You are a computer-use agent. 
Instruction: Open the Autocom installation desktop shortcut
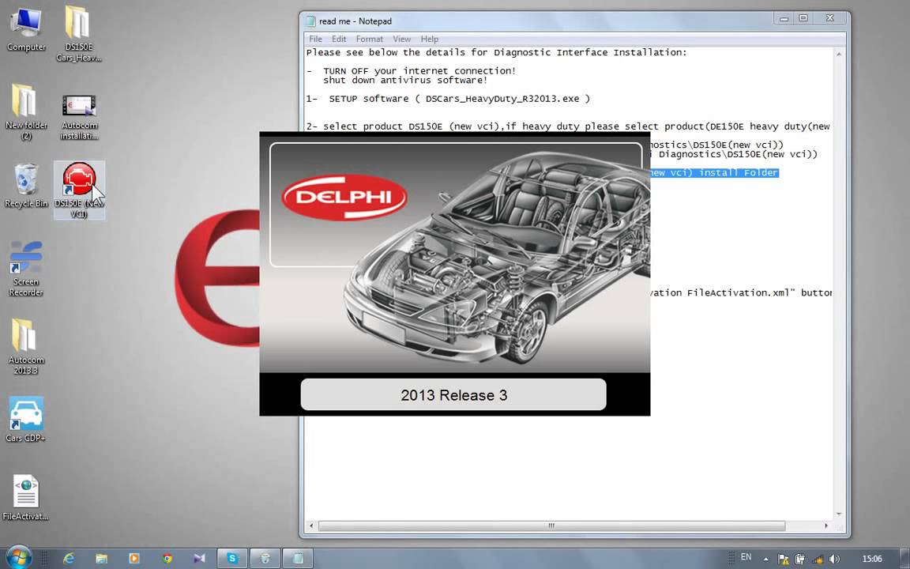coord(79,117)
